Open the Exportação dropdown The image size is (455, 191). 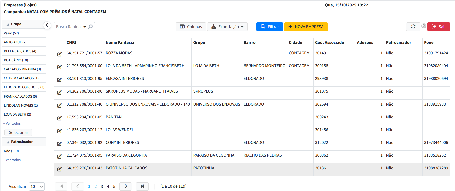(227, 27)
